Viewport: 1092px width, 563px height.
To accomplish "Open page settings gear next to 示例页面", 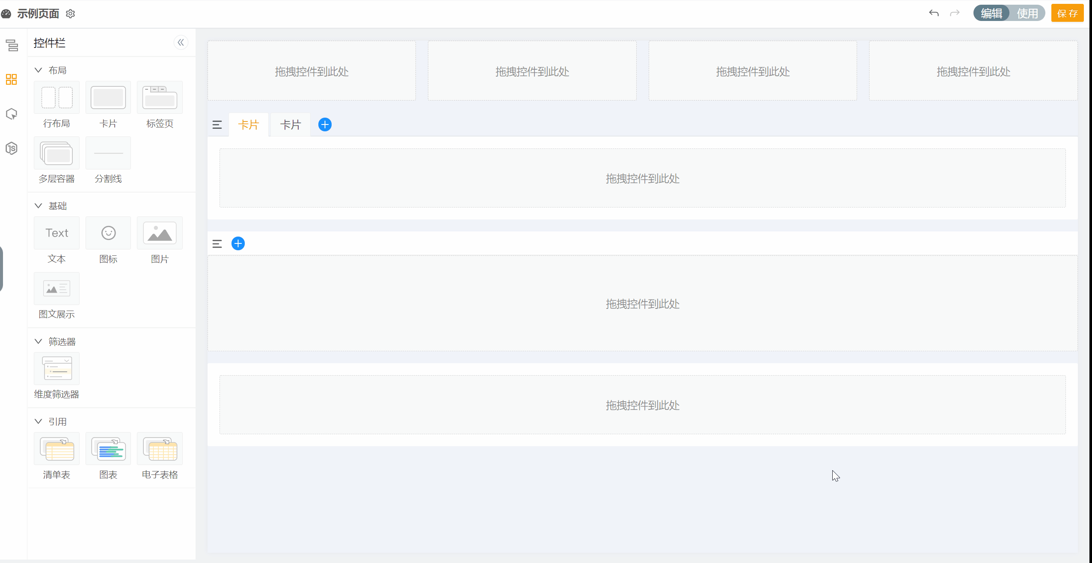I will [71, 14].
